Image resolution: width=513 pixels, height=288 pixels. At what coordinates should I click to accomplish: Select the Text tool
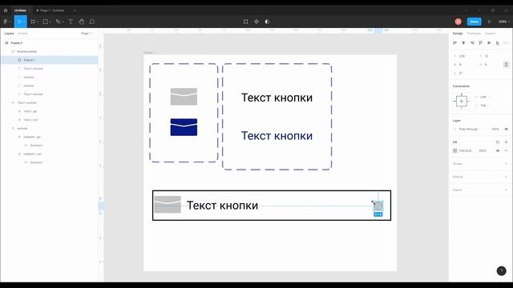tap(71, 22)
